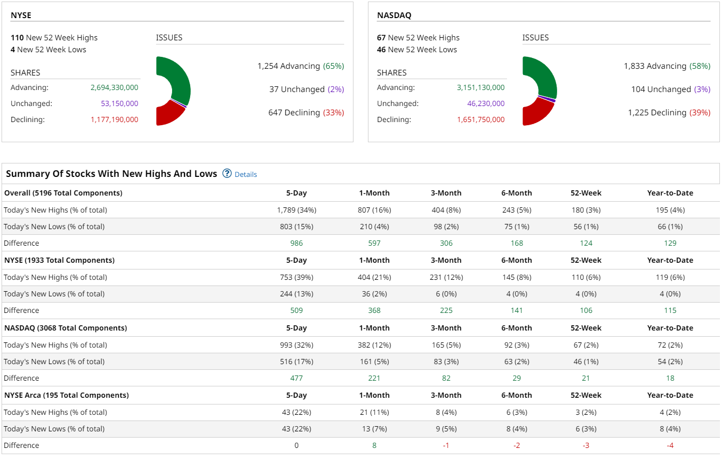Select Overall Year-to-Date difference 129
The height and width of the screenshot is (465, 723).
[670, 243]
